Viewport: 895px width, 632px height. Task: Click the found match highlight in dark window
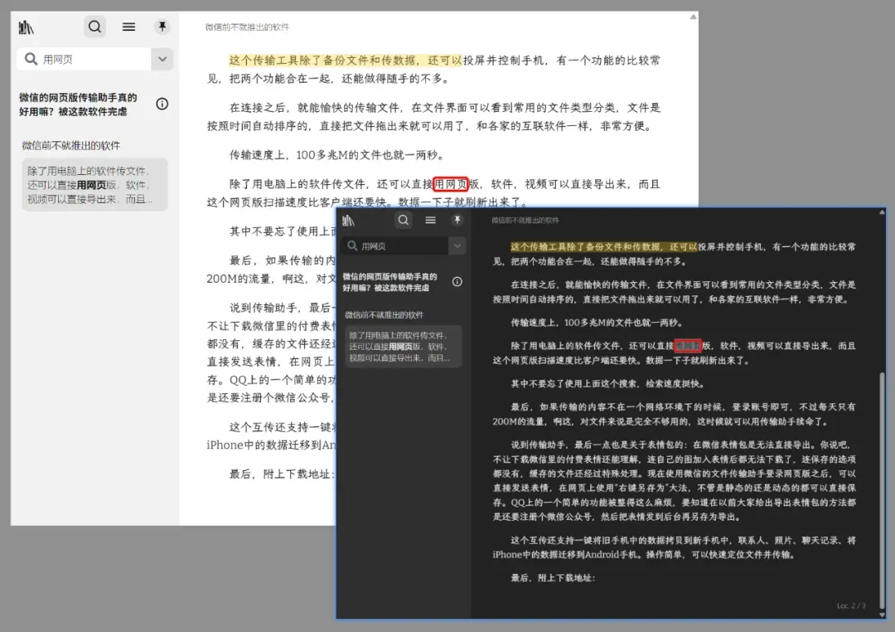pyautogui.click(x=688, y=346)
